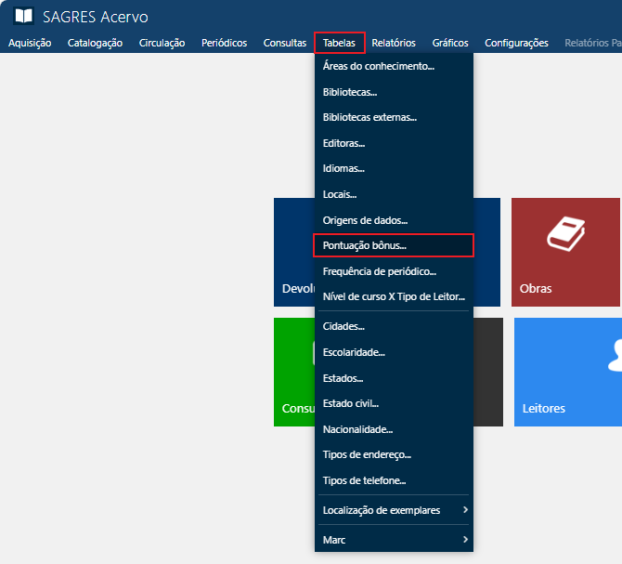The height and width of the screenshot is (564, 622).
Task: Open the Circulação menu
Action: [x=162, y=43]
